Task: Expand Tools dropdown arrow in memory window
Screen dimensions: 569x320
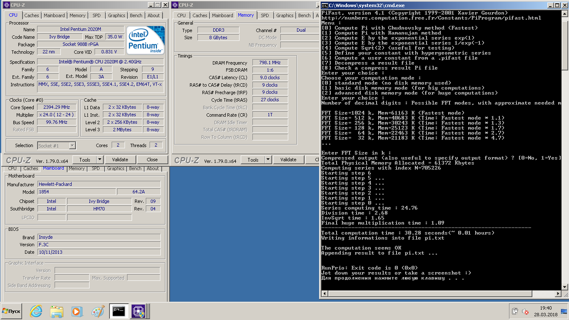Action: (x=268, y=160)
